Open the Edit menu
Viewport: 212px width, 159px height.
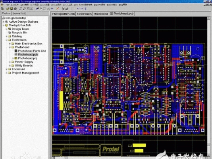click(25, 5)
